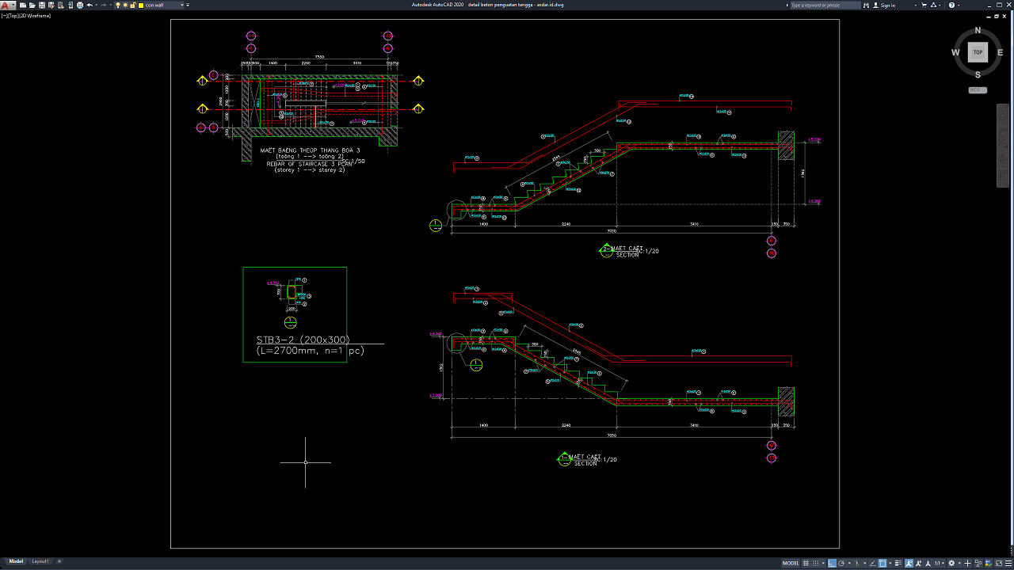Toggle the layer lock padlock icon

(x=132, y=5)
